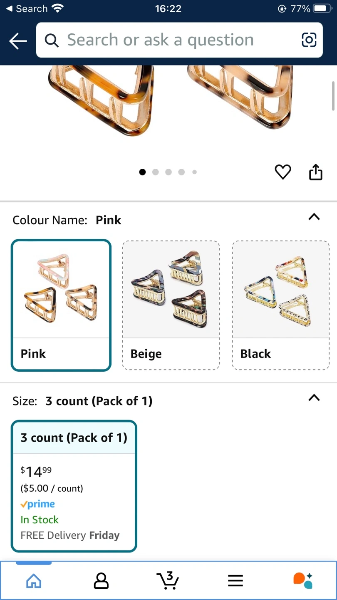Image resolution: width=337 pixels, height=600 pixels.
Task: Launch the Rufus AI assistant
Action: point(302,580)
